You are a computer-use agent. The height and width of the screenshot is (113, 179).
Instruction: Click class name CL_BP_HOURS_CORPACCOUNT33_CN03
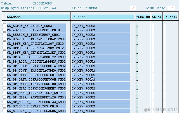[36, 102]
